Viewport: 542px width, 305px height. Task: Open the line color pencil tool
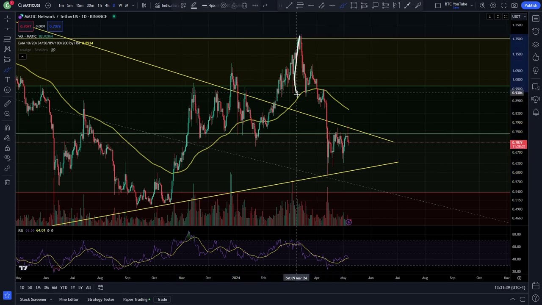coord(194,6)
